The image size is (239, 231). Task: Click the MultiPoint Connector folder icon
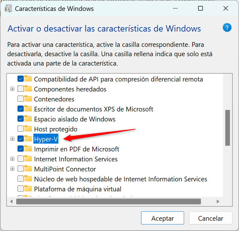[x=28, y=169]
